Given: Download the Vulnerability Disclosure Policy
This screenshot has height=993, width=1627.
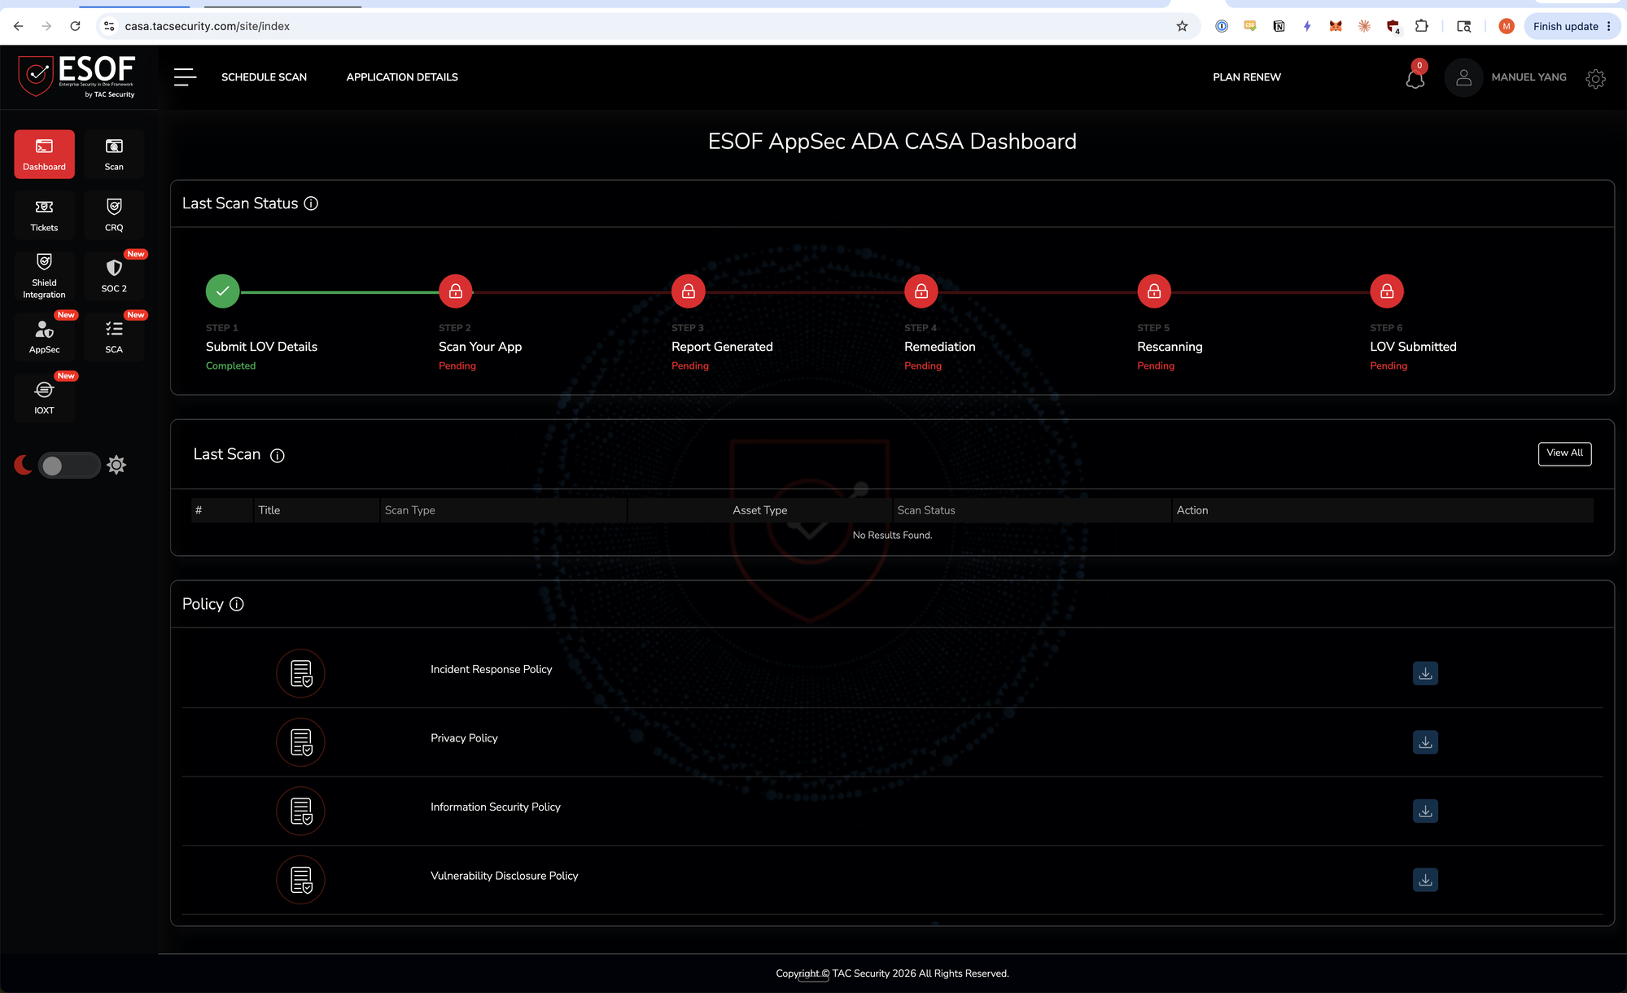Looking at the screenshot, I should 1425,880.
